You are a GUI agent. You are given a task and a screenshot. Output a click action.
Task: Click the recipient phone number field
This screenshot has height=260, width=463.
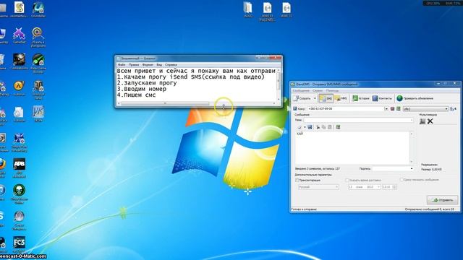click(x=346, y=109)
